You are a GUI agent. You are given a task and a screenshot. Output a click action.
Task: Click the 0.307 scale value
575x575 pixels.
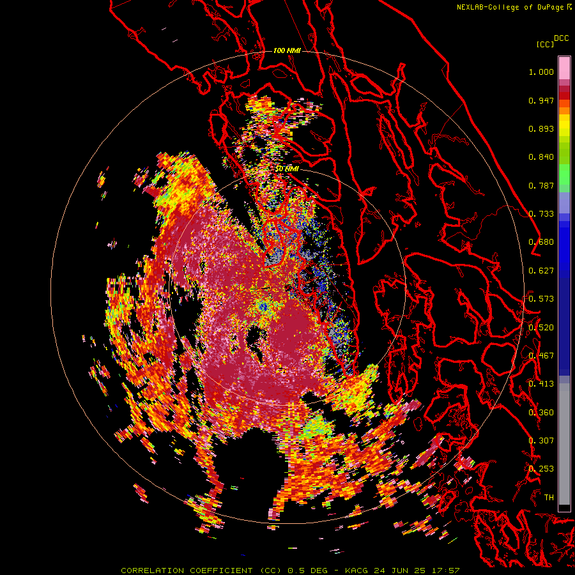click(x=541, y=440)
